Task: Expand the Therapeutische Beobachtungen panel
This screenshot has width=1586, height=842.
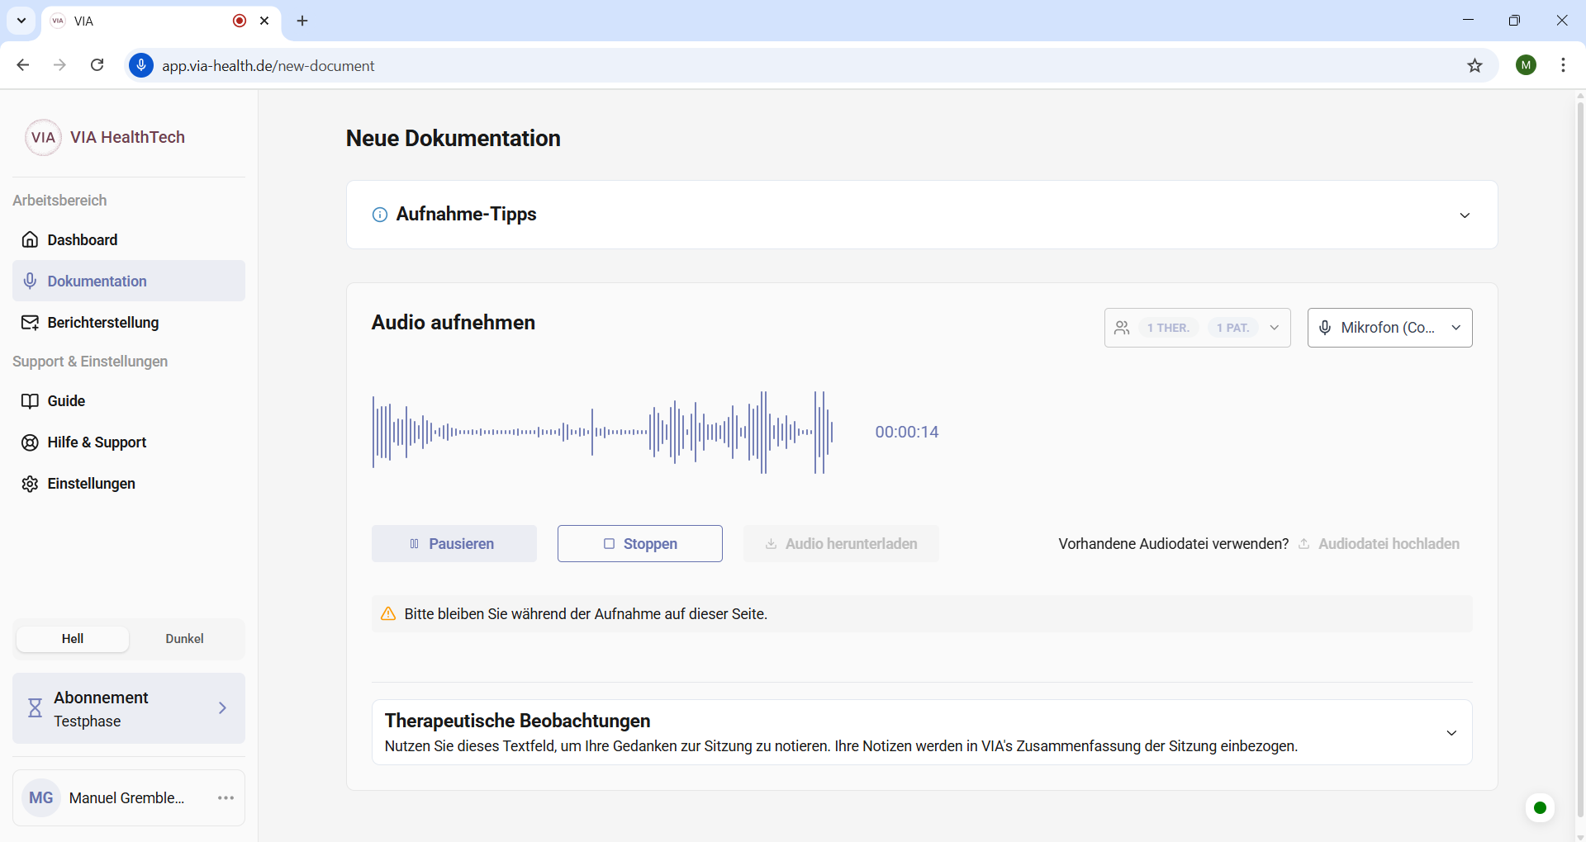Action: 1451,732
